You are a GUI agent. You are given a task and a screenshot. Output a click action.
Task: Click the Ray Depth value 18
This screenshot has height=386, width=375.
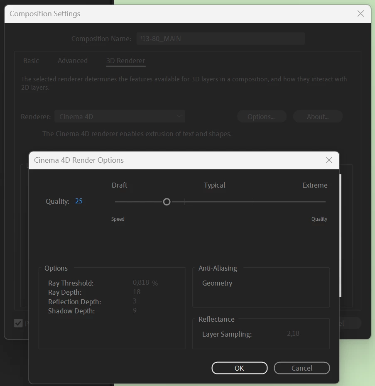click(x=137, y=292)
